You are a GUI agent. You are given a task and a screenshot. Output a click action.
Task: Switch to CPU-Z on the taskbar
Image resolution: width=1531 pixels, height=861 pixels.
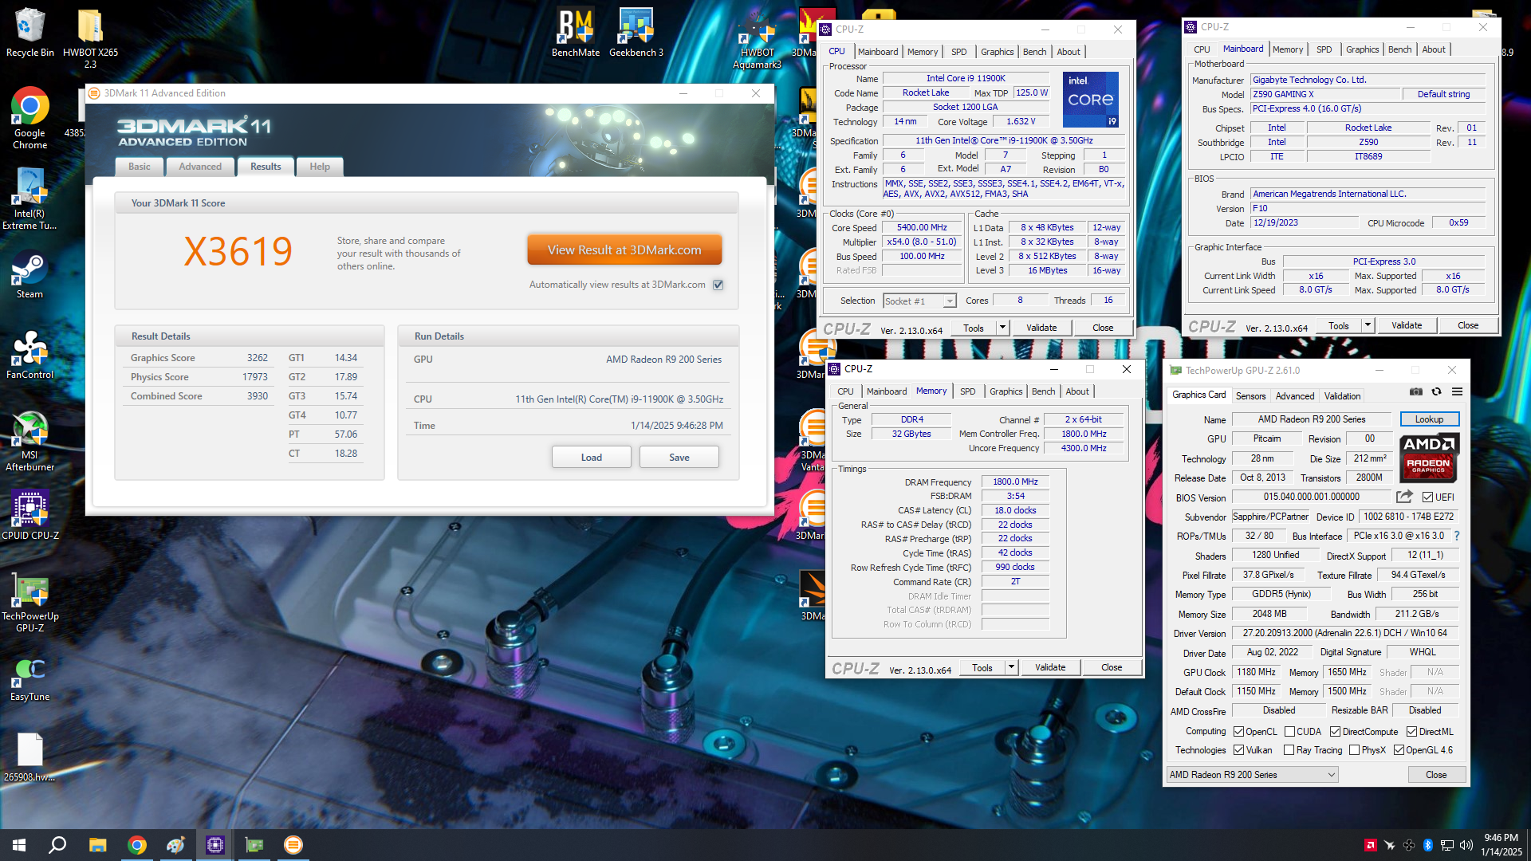[215, 845]
